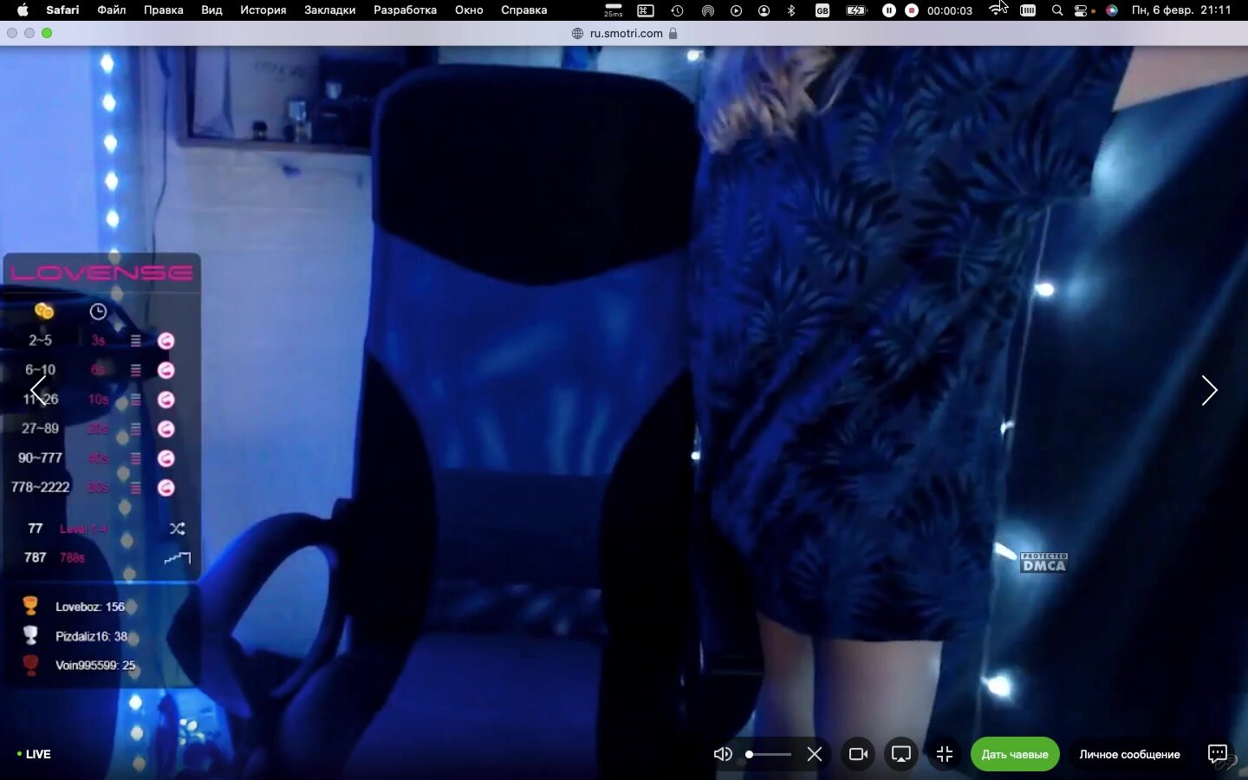Click the Bluetooth icon in menu bar
This screenshot has height=780, width=1248.
tap(791, 10)
